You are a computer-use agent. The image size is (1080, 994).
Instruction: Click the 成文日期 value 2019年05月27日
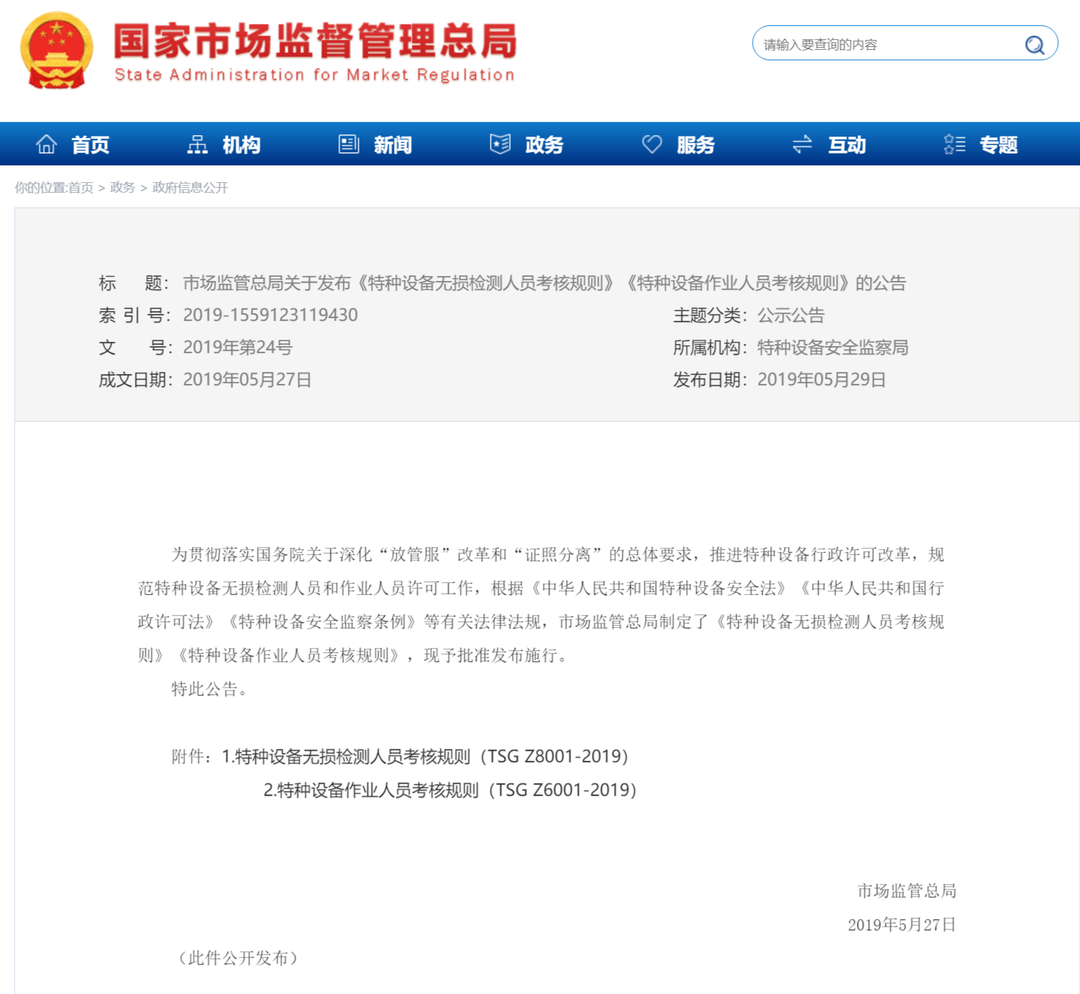pyautogui.click(x=247, y=380)
